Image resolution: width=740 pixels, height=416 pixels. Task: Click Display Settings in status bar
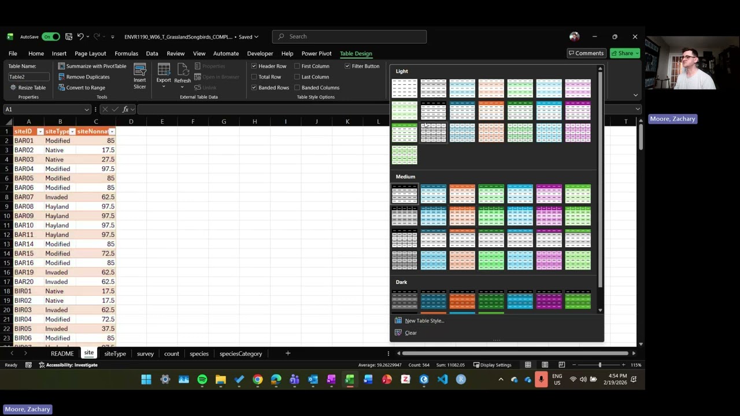click(492, 365)
